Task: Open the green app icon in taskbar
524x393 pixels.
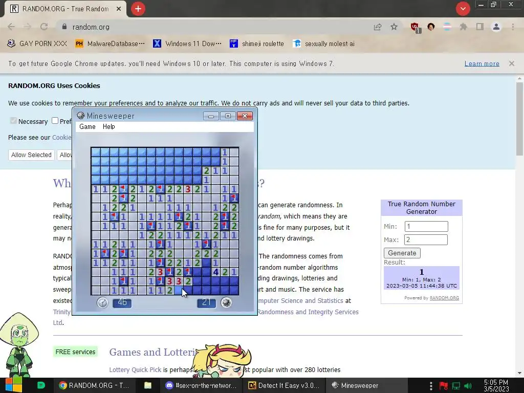Action: (41, 385)
